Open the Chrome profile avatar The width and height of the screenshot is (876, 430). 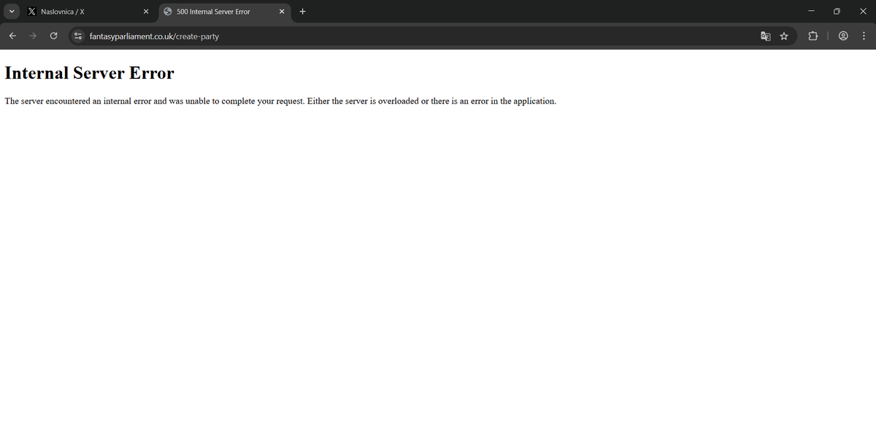(x=844, y=36)
